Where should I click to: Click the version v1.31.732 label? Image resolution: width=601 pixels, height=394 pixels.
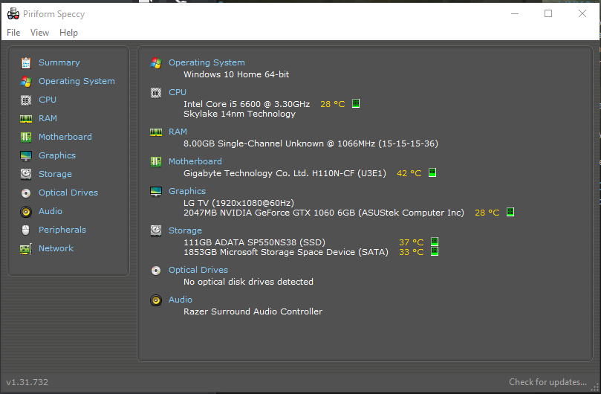pos(27,382)
